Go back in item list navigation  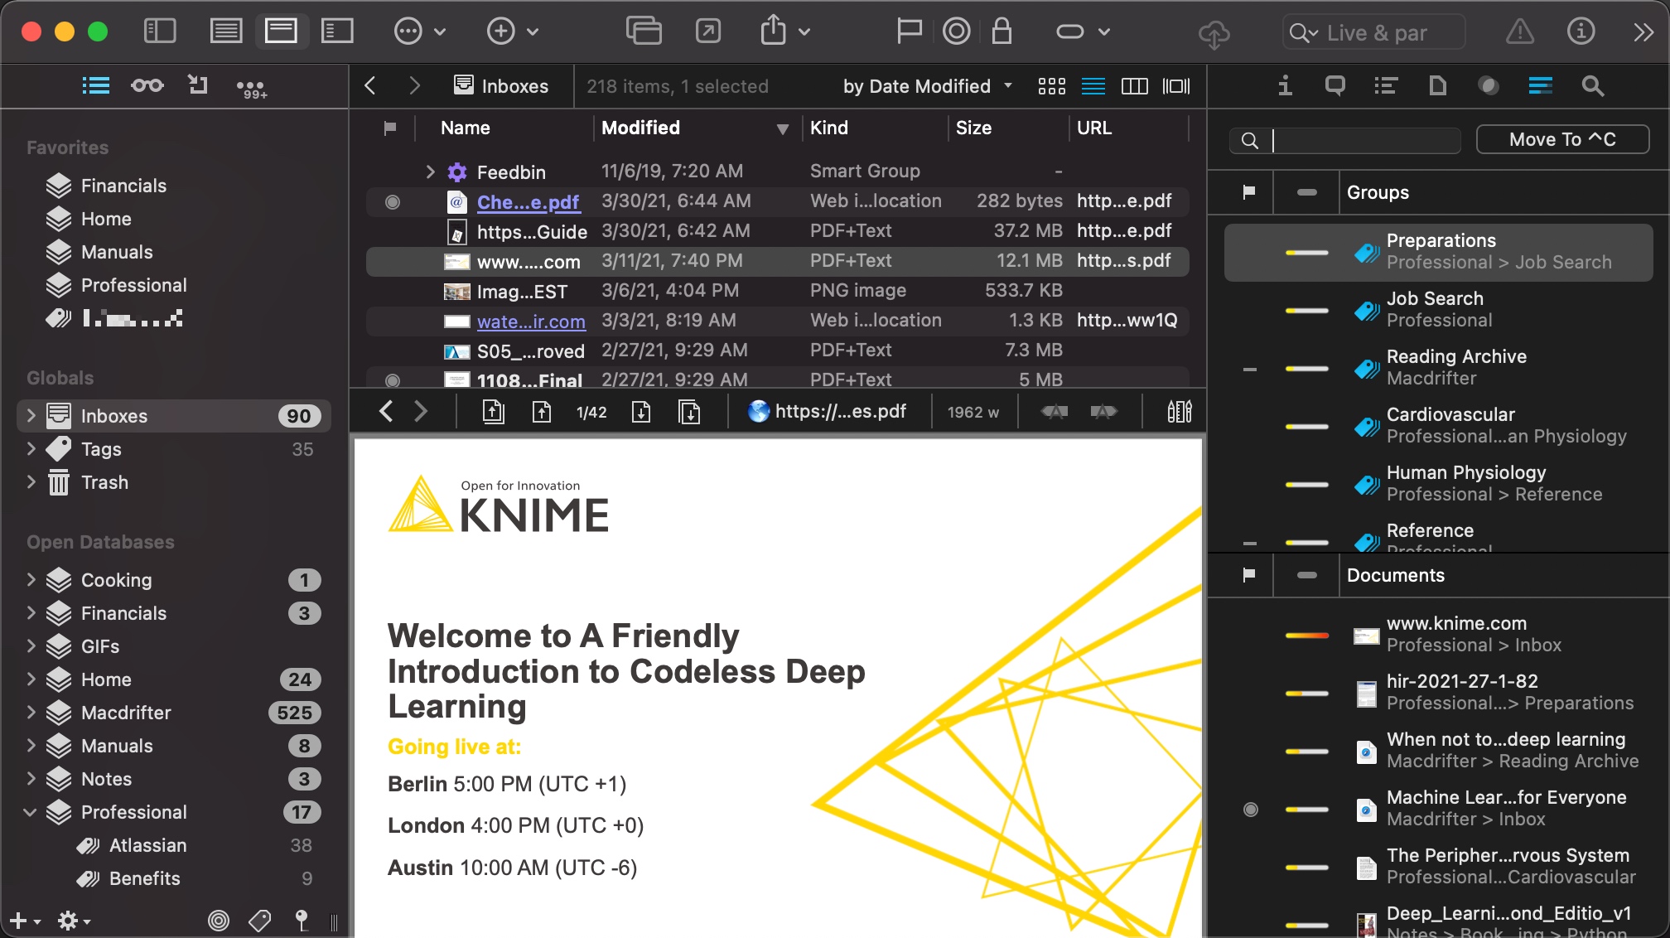tap(370, 85)
